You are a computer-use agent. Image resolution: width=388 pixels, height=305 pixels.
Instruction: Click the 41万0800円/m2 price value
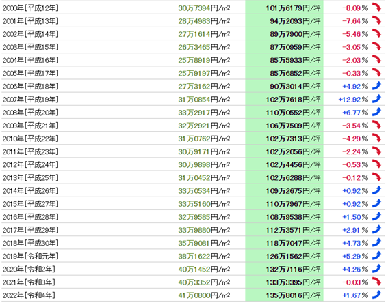tap(204, 295)
